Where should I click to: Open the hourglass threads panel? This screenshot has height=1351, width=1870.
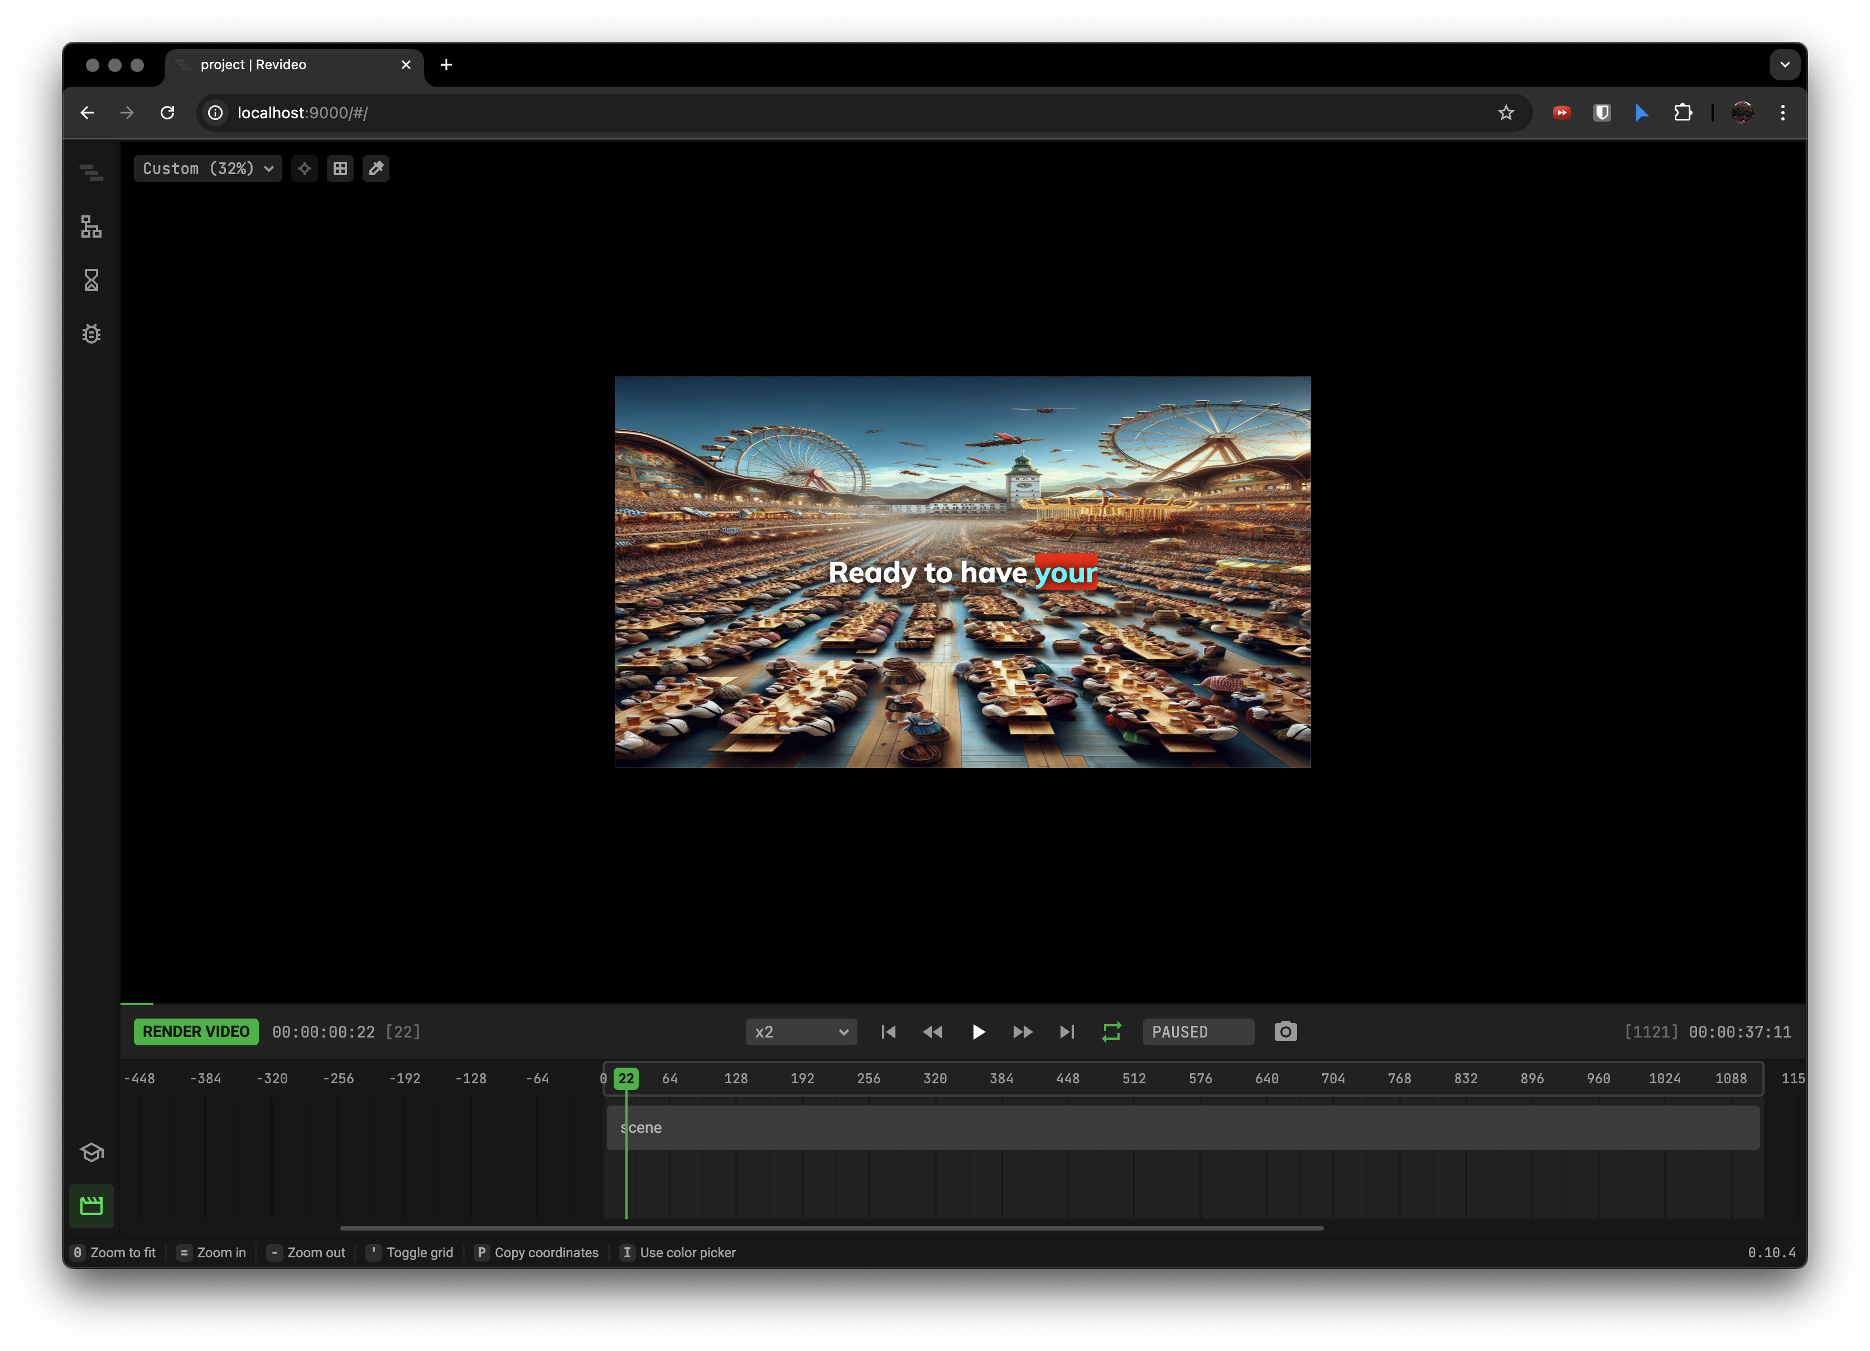click(91, 280)
